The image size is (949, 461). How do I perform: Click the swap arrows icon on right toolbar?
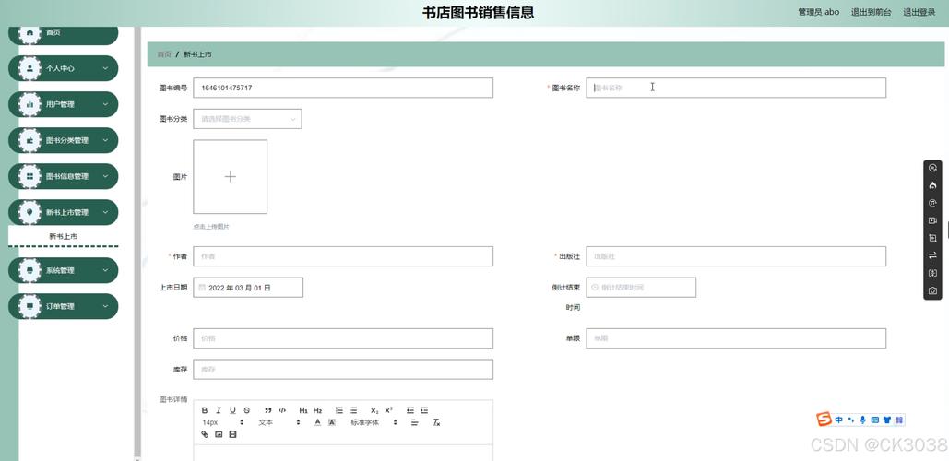point(932,256)
